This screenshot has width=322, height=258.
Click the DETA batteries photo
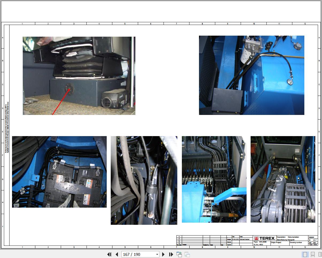[x=59, y=172]
